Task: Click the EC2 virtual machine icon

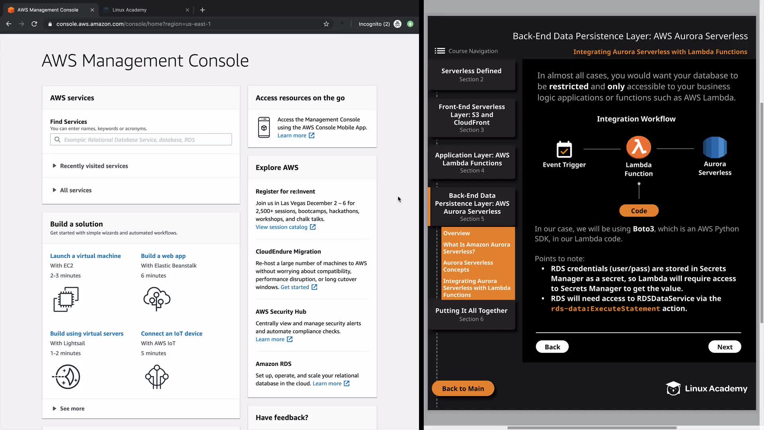Action: coord(66,299)
